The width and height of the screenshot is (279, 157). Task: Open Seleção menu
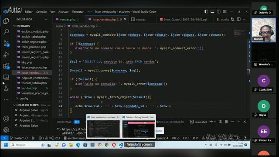coord(41,12)
